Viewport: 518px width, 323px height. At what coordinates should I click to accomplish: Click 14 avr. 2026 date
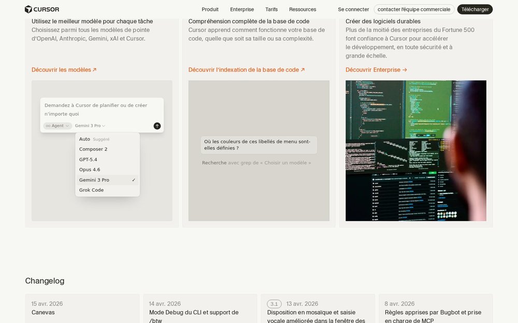pyautogui.click(x=165, y=304)
